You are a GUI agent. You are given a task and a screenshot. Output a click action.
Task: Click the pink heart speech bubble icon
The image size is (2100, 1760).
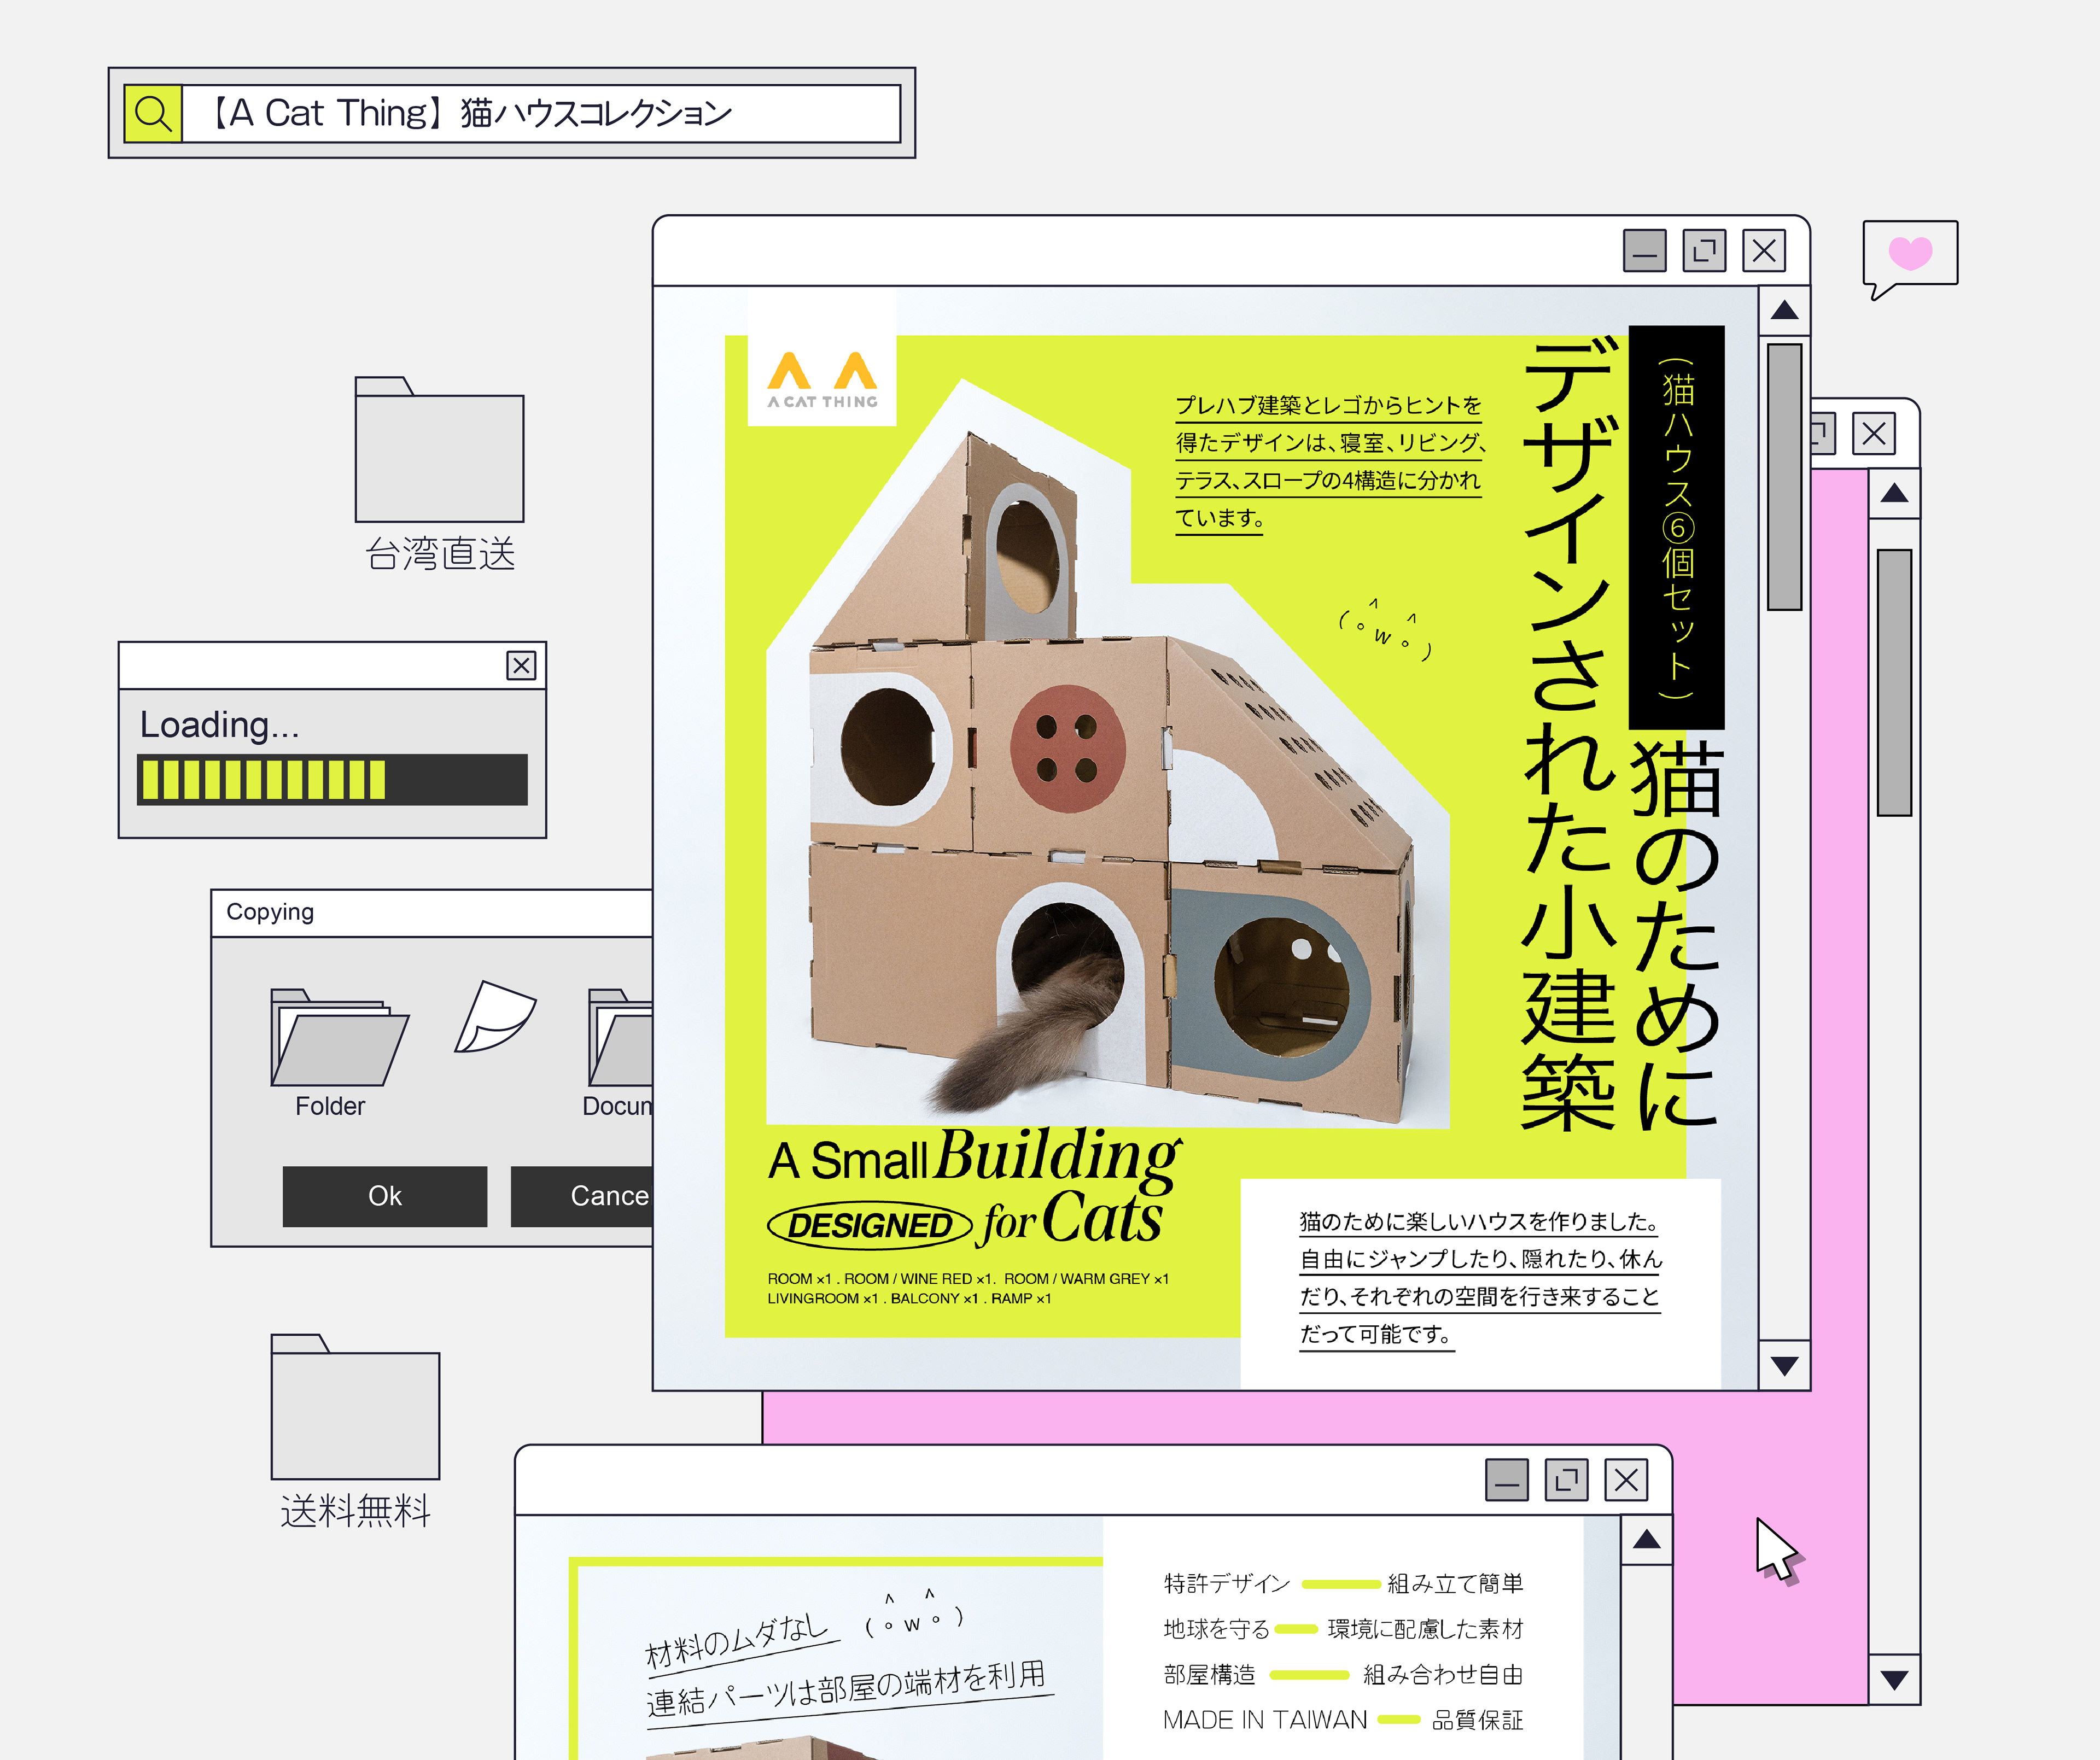1909,259
